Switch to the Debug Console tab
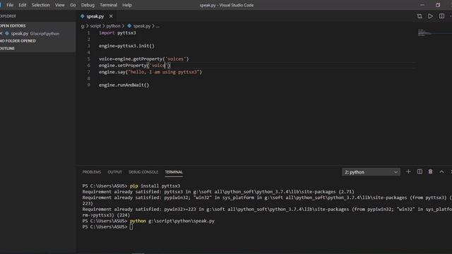Viewport: 452px width, 254px height. [x=143, y=172]
